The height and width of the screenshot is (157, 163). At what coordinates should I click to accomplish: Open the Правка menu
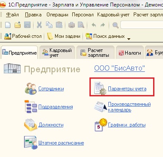[x=33, y=15]
